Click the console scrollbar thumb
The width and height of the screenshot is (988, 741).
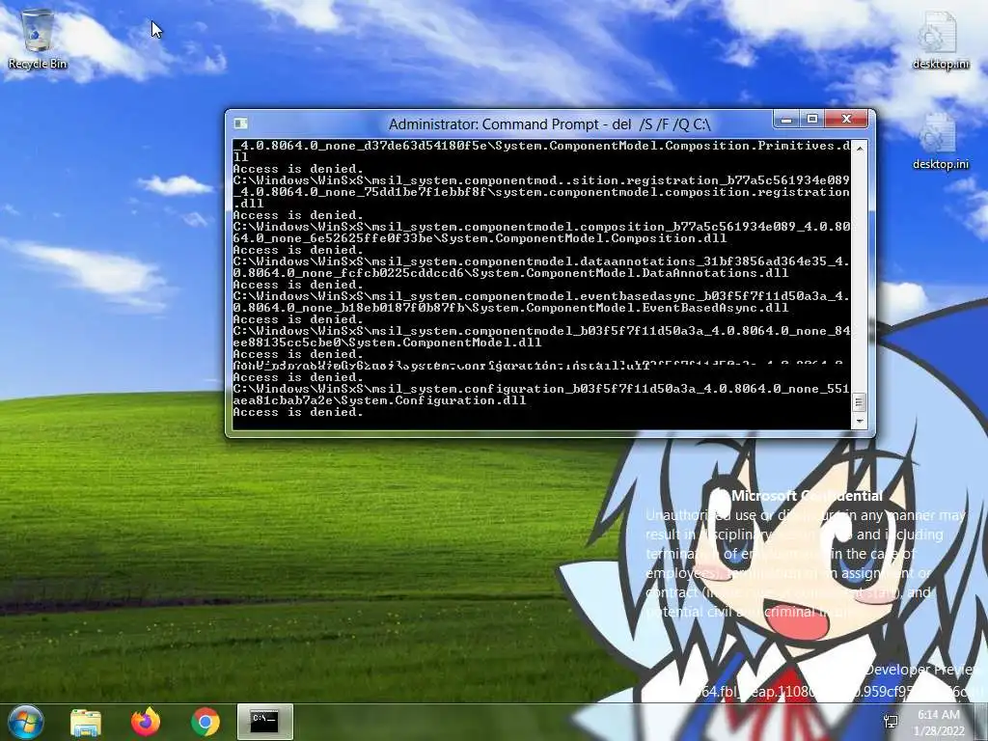(x=859, y=402)
